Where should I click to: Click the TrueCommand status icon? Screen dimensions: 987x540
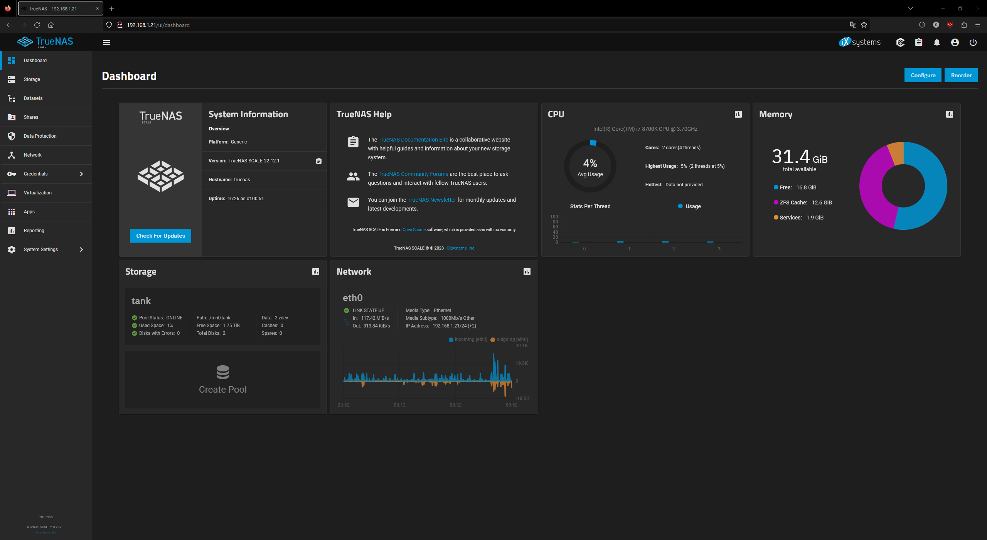coord(900,42)
